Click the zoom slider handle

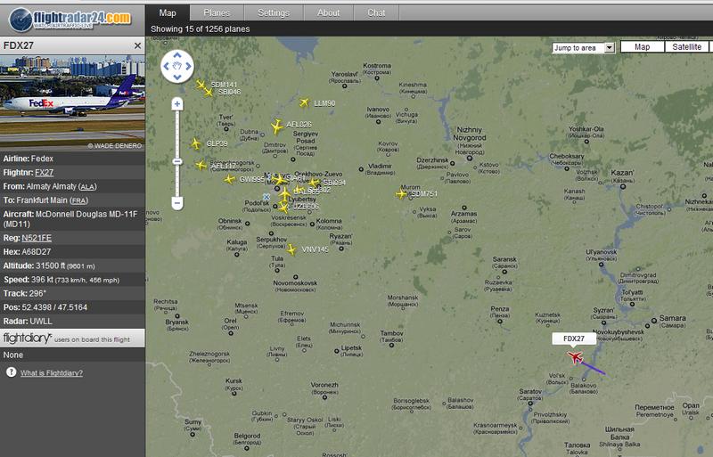coord(177,162)
